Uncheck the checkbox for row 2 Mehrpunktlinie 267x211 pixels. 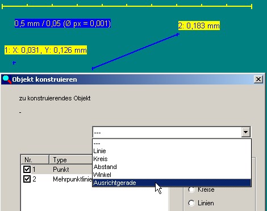coord(27,179)
